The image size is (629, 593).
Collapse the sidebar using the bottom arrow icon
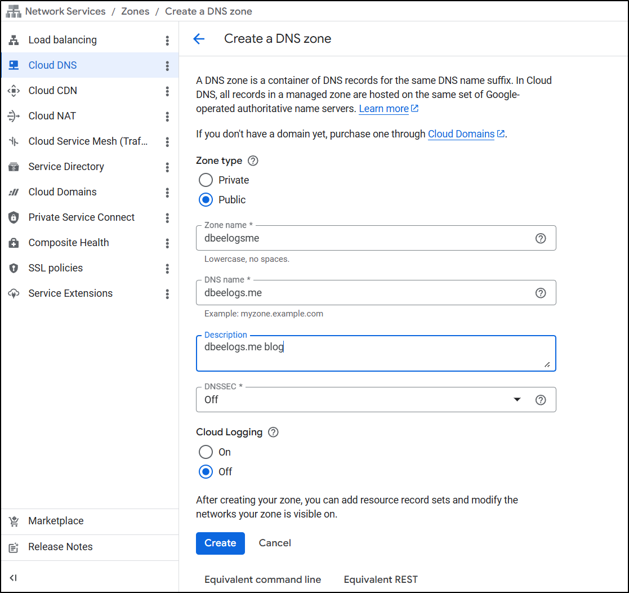coord(14,578)
